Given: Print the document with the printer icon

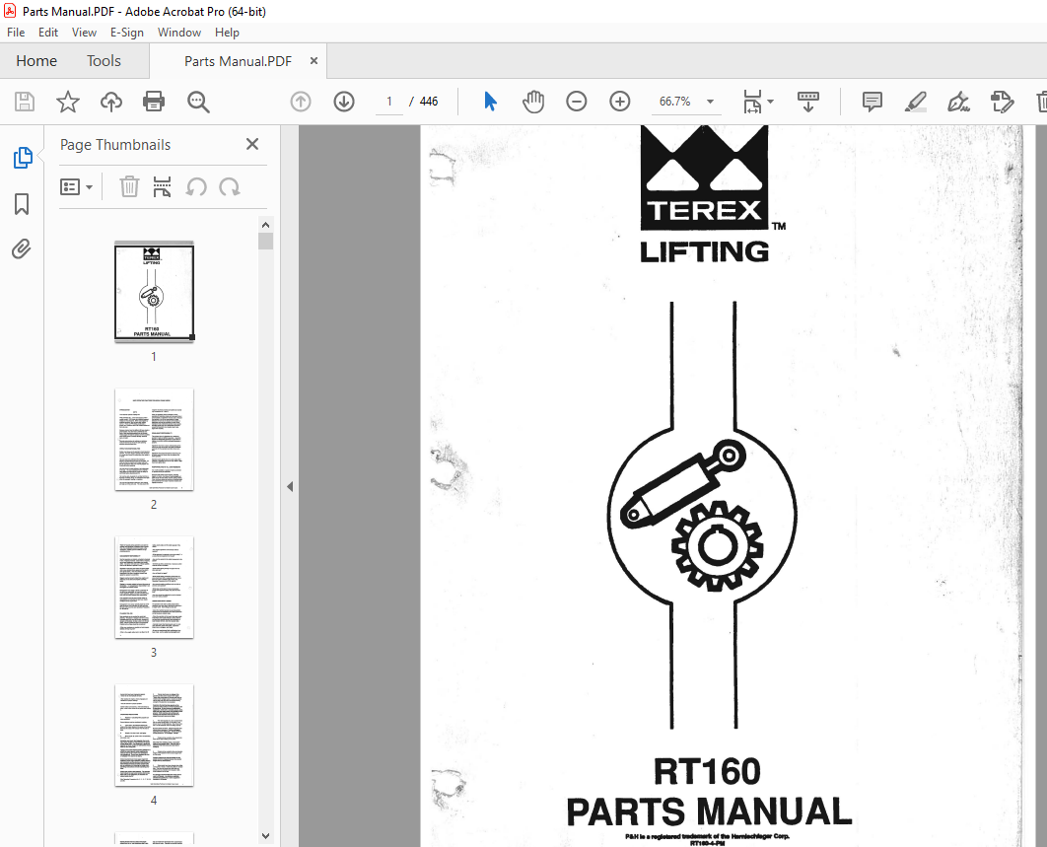Looking at the screenshot, I should pyautogui.click(x=154, y=102).
